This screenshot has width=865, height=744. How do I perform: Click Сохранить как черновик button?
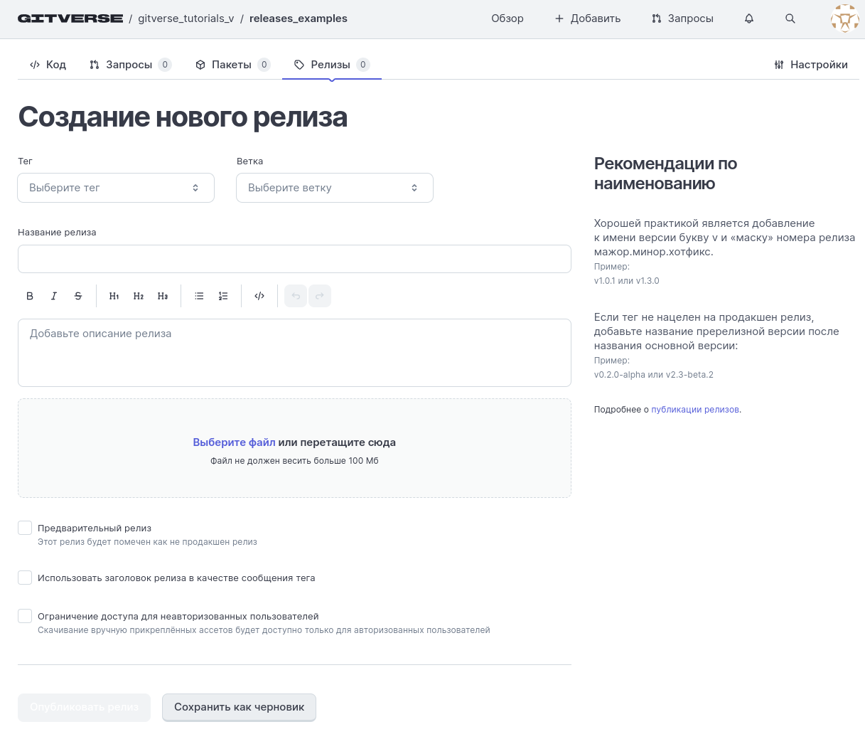pyautogui.click(x=239, y=707)
